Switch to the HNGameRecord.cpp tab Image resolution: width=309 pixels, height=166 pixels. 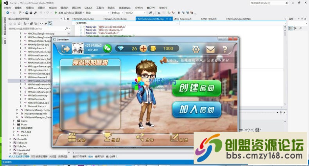point(115,19)
